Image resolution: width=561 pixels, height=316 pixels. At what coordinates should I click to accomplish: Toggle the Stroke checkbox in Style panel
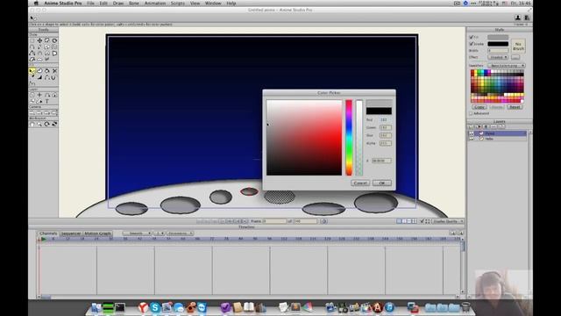pos(472,44)
